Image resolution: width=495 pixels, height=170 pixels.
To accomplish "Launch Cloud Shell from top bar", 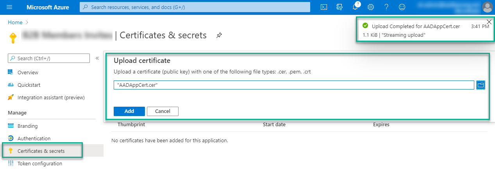I will (323, 7).
